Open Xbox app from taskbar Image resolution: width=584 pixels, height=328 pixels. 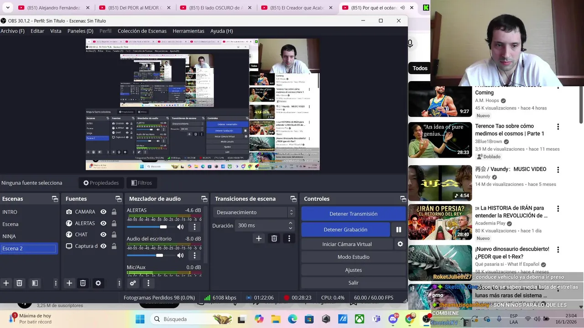[360, 319]
